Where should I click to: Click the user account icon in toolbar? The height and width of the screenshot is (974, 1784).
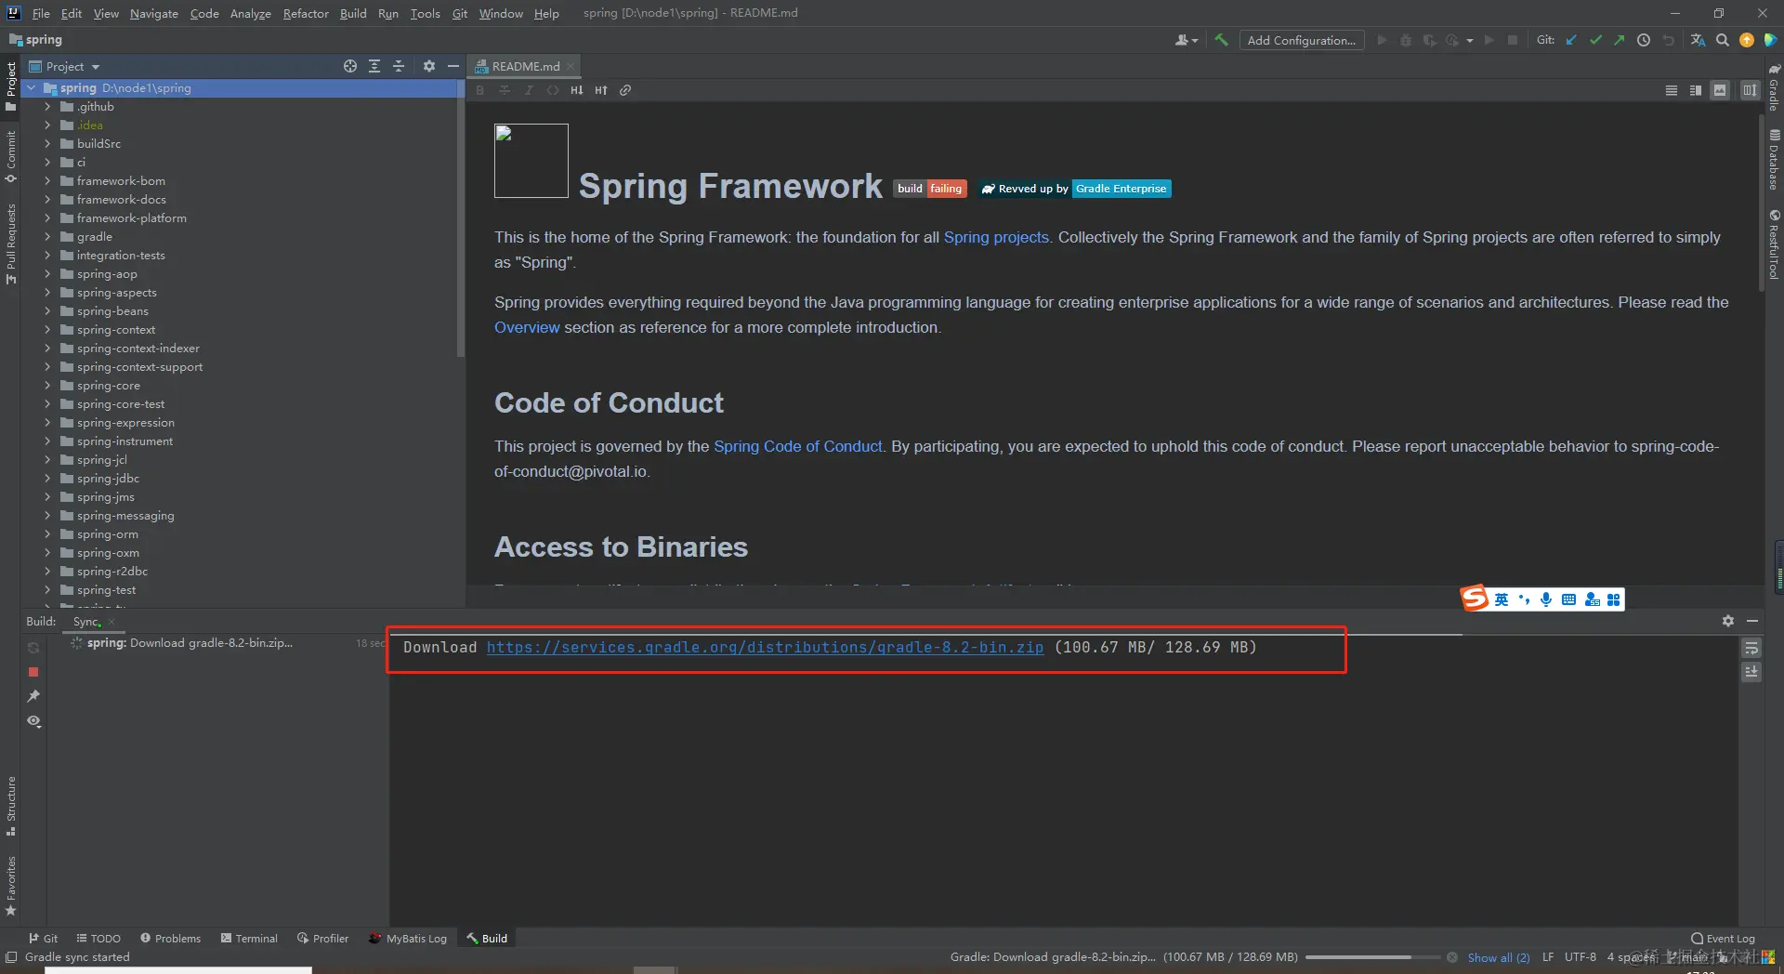click(1186, 40)
